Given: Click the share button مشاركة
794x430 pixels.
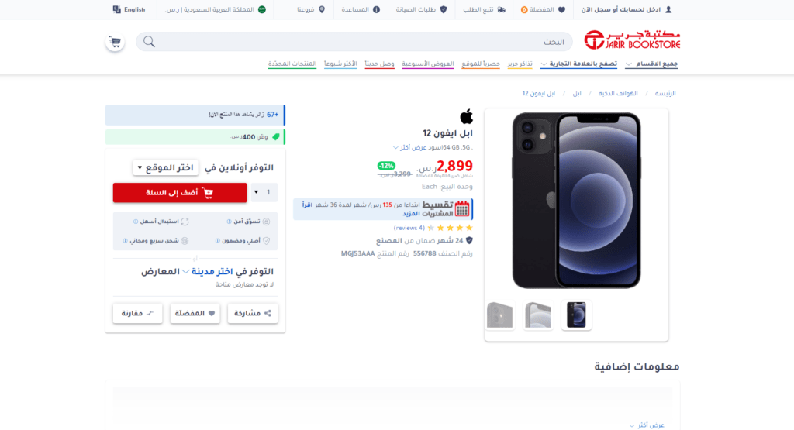Looking at the screenshot, I should coord(252,313).
